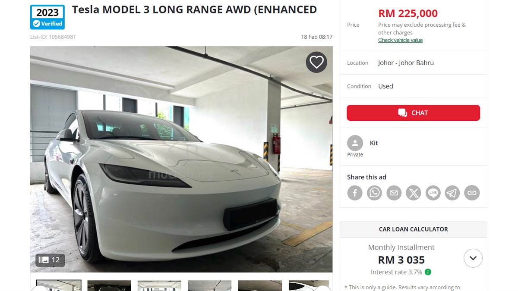Click the 2023 Verified badge
This screenshot has height=291, width=518.
(47, 17)
